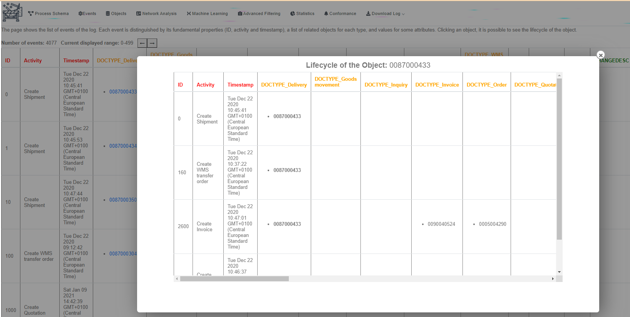The height and width of the screenshot is (317, 630).
Task: Click event ID 100 in background table
Action: tap(9, 256)
